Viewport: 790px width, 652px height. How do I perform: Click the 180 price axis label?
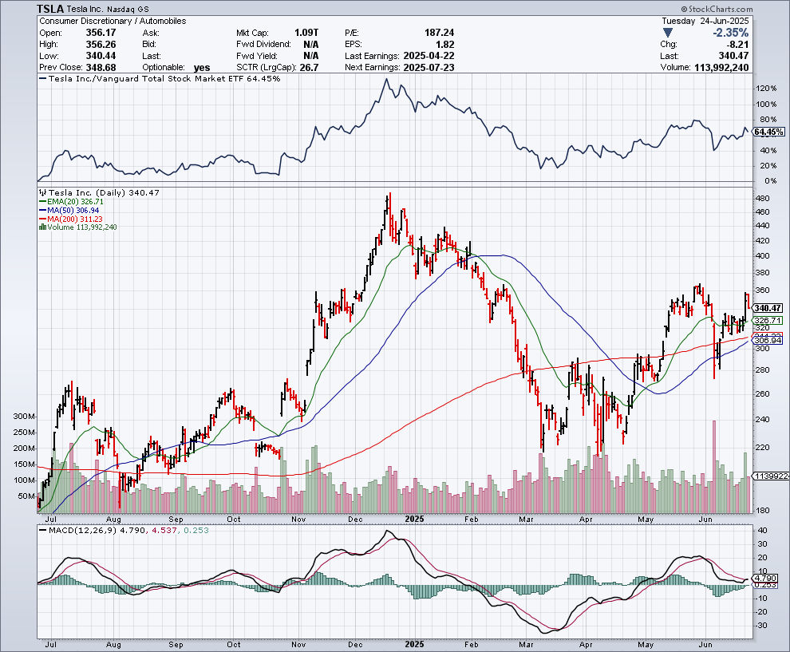[762, 511]
